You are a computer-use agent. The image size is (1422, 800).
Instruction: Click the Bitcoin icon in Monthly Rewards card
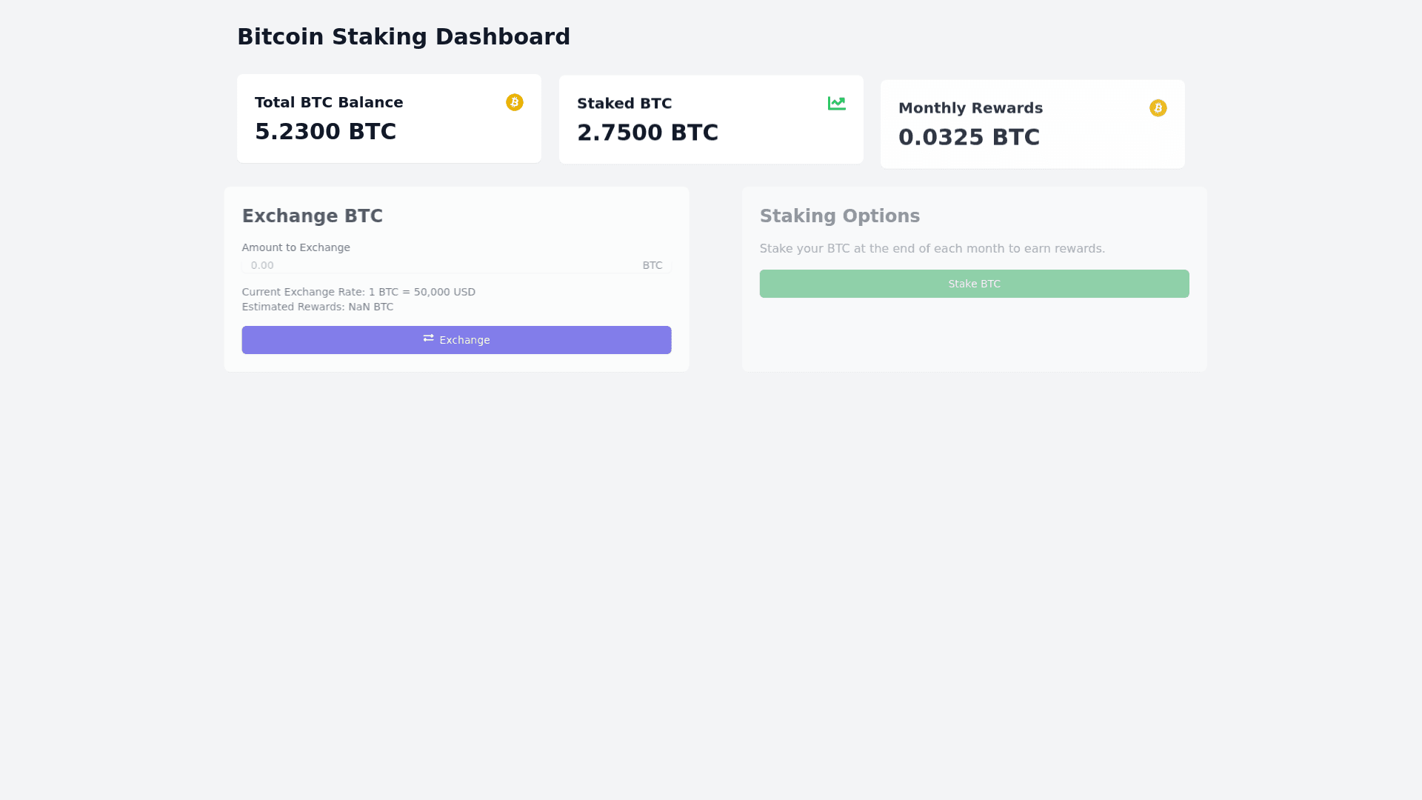[1158, 108]
